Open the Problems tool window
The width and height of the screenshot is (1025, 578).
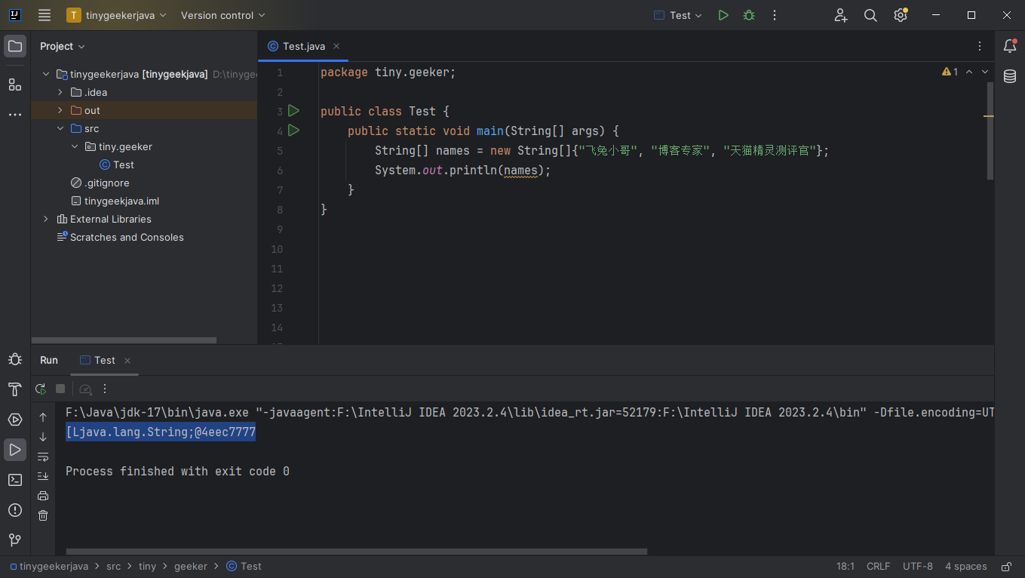[x=15, y=510]
